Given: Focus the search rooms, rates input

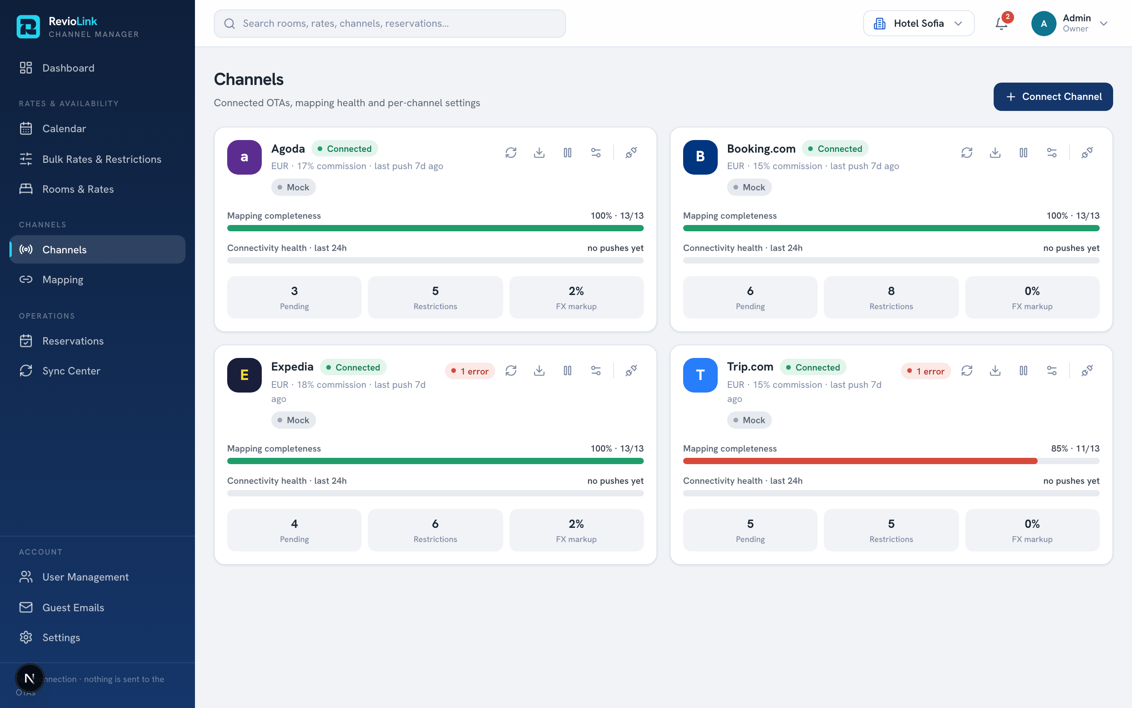Looking at the screenshot, I should point(390,24).
